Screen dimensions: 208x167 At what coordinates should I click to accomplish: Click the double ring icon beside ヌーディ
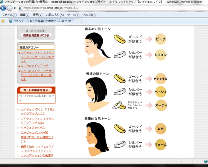point(119,105)
